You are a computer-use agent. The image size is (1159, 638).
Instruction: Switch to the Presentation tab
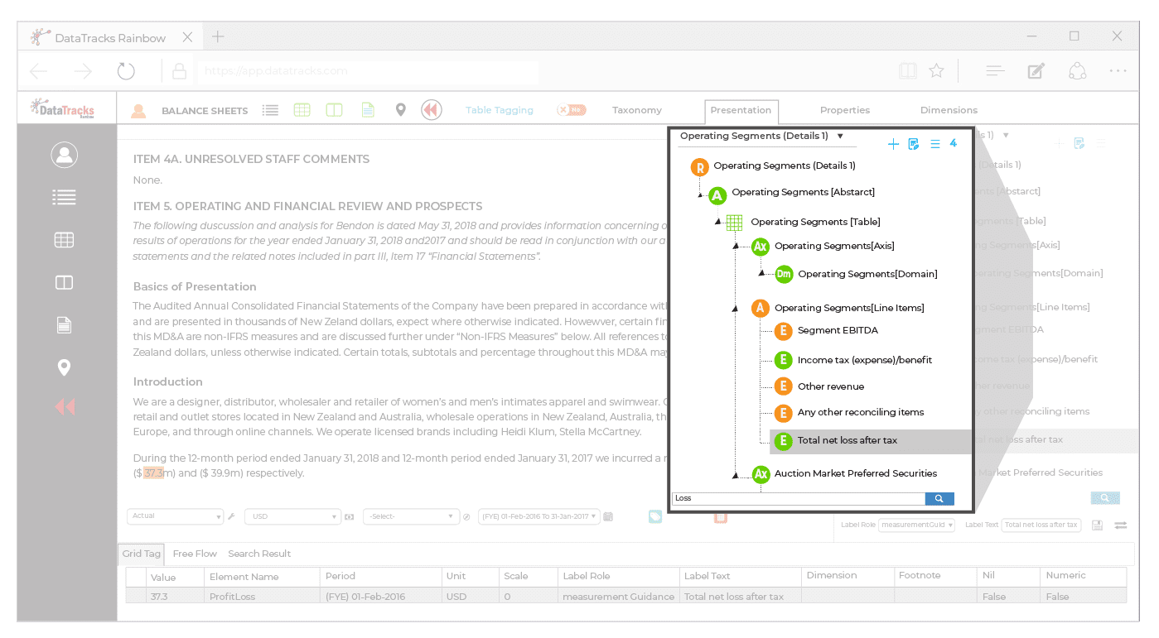(741, 110)
